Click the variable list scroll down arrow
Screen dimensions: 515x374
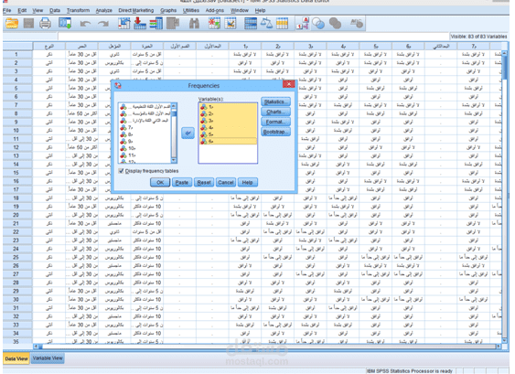point(174,160)
